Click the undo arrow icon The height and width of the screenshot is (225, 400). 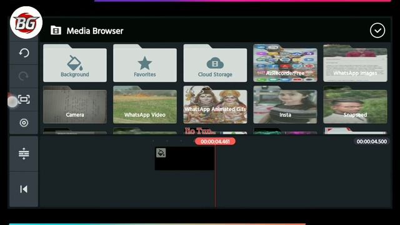[x=24, y=52]
